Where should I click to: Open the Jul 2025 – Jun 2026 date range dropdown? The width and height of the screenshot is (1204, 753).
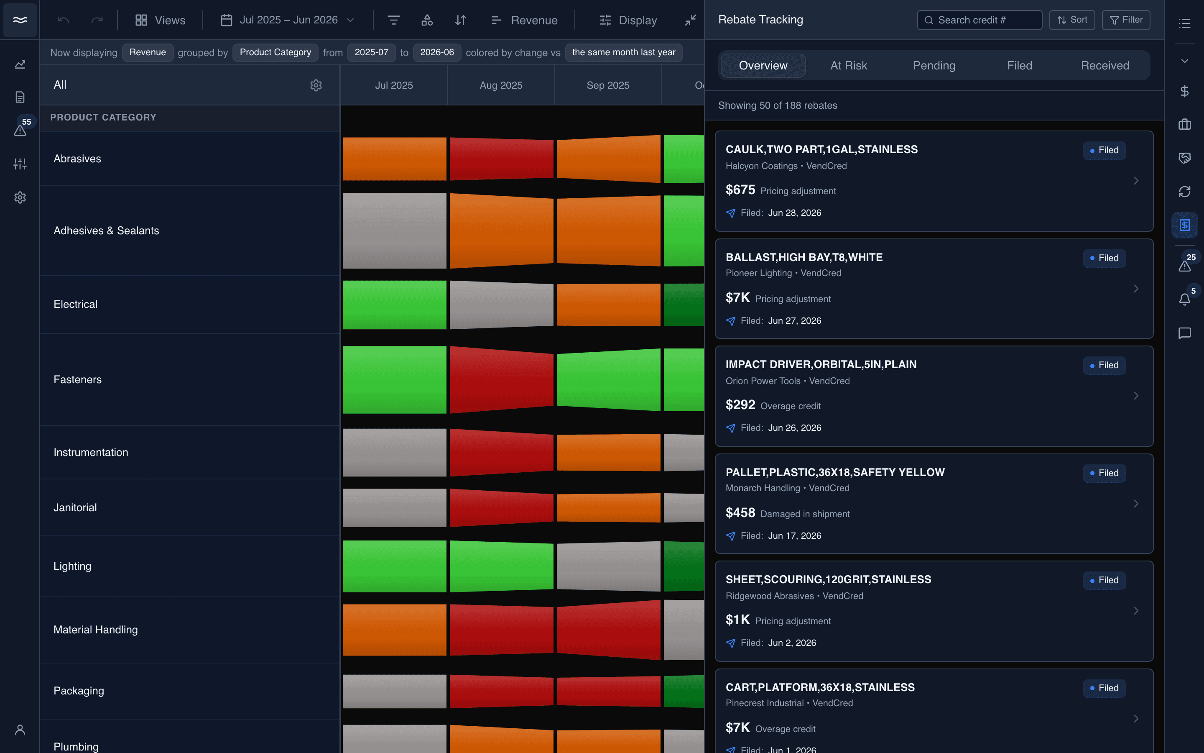tap(288, 20)
